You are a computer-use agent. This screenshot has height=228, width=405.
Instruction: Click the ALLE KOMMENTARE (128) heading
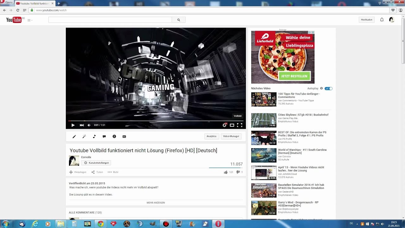pyautogui.click(x=85, y=212)
